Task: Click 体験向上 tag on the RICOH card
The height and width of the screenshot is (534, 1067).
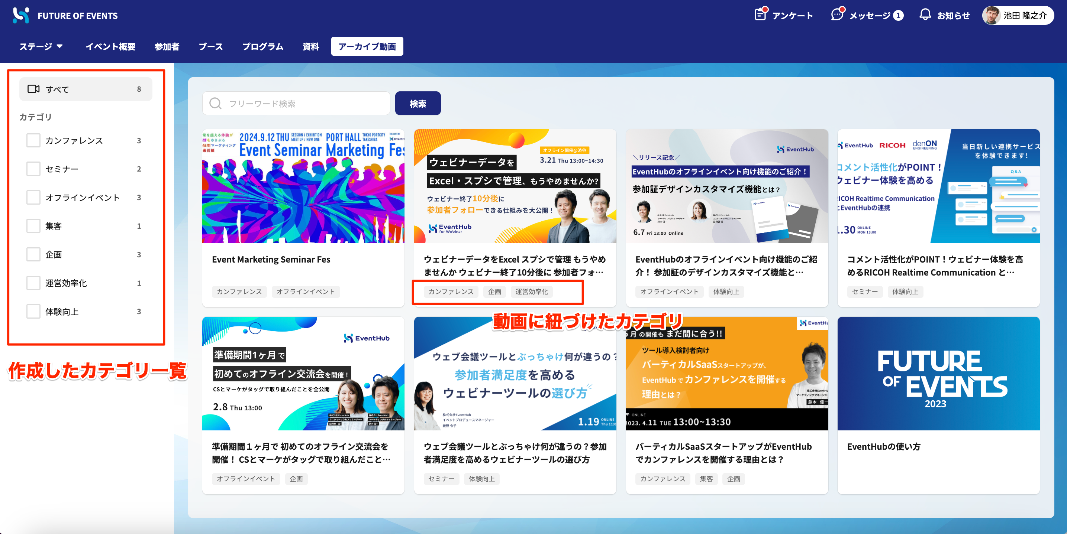Action: click(x=905, y=292)
